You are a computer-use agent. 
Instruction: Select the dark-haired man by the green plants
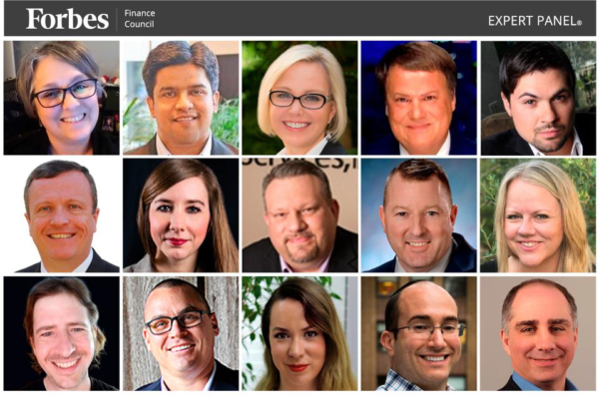pyautogui.click(x=181, y=98)
